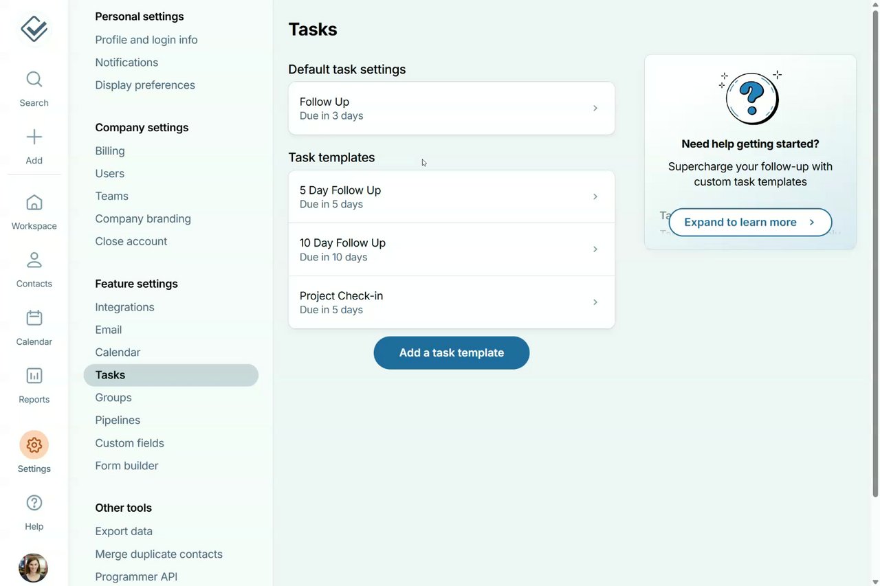
Task: Expand the 10 Day Follow Up template
Action: 595,249
